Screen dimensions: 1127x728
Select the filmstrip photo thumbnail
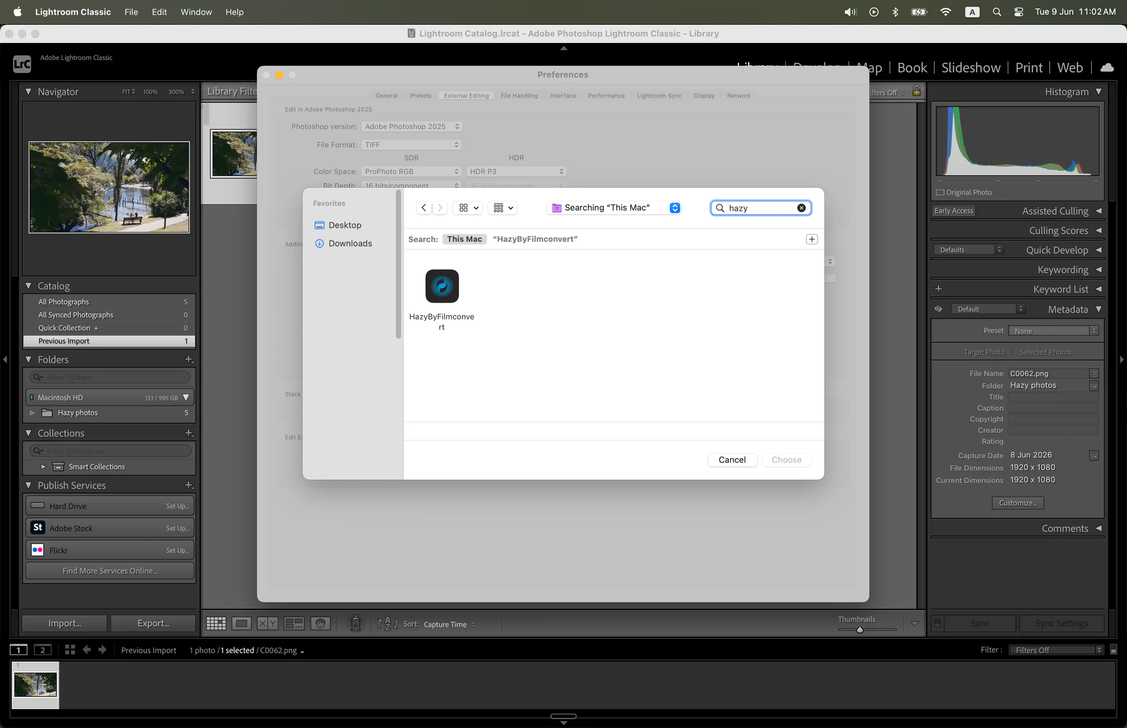click(35, 684)
